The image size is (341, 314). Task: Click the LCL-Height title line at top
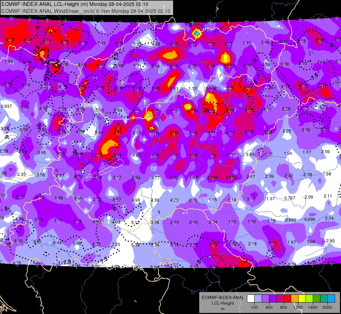(x=75, y=4)
